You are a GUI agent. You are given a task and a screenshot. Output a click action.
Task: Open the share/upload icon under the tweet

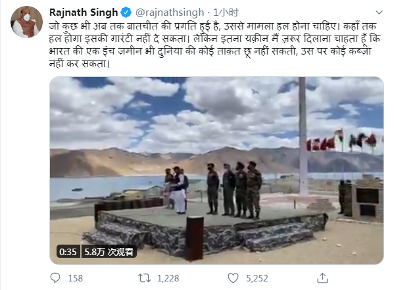tap(323, 278)
